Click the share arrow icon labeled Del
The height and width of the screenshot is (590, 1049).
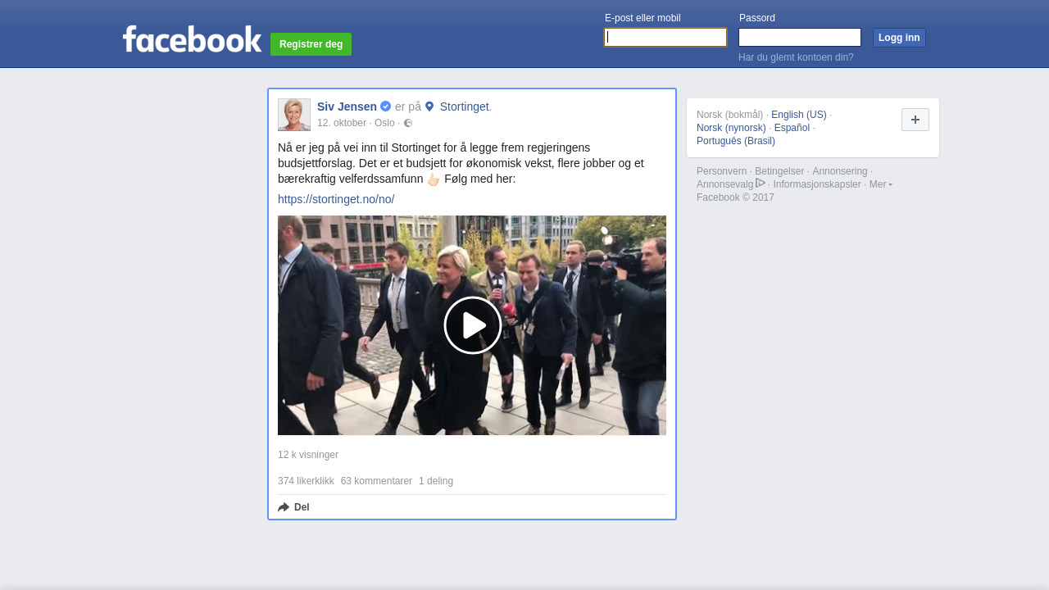click(284, 507)
